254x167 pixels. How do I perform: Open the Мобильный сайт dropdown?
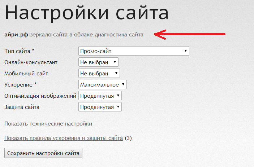pos(99,74)
